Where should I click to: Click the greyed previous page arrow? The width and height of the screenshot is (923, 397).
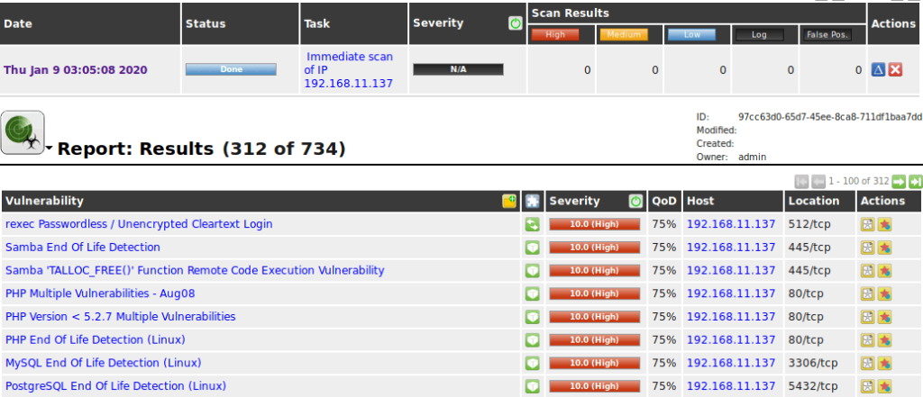click(818, 181)
